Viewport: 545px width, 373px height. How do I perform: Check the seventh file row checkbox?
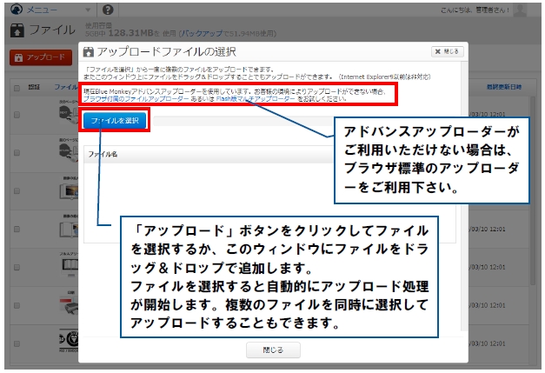[x=17, y=343]
